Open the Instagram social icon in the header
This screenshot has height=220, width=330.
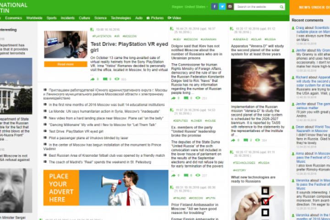(230, 6)
